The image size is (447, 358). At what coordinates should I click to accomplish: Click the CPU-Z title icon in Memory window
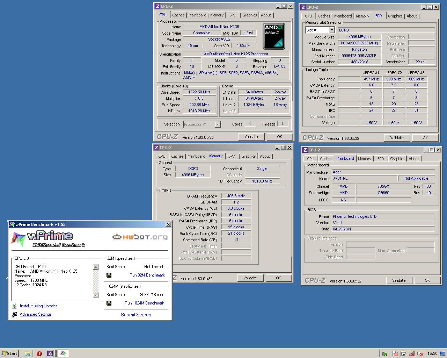pos(156,148)
